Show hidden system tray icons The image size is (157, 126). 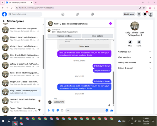pyautogui.click(x=129, y=121)
